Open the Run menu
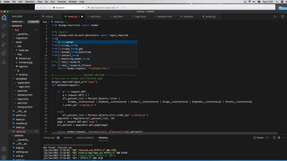287x161 pixels. point(52,2)
